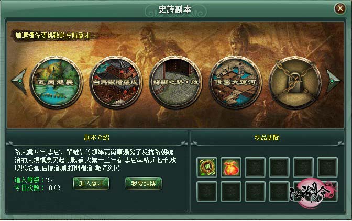The width and height of the screenshot is (352, 221).
Task: Inspect the green coin reward item
Action: point(207,168)
